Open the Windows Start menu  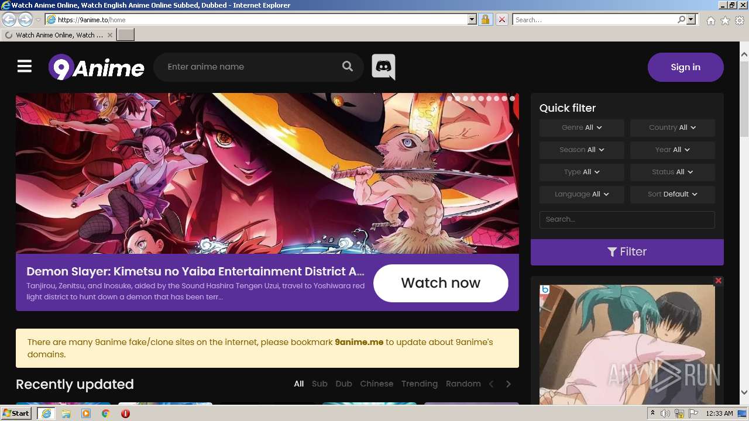click(x=16, y=413)
